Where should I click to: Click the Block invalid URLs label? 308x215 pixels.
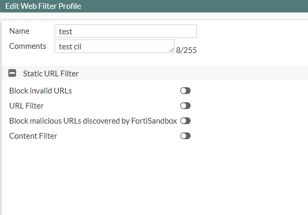click(x=41, y=91)
